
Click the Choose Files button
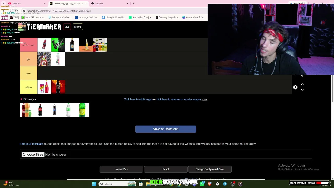(x=33, y=154)
